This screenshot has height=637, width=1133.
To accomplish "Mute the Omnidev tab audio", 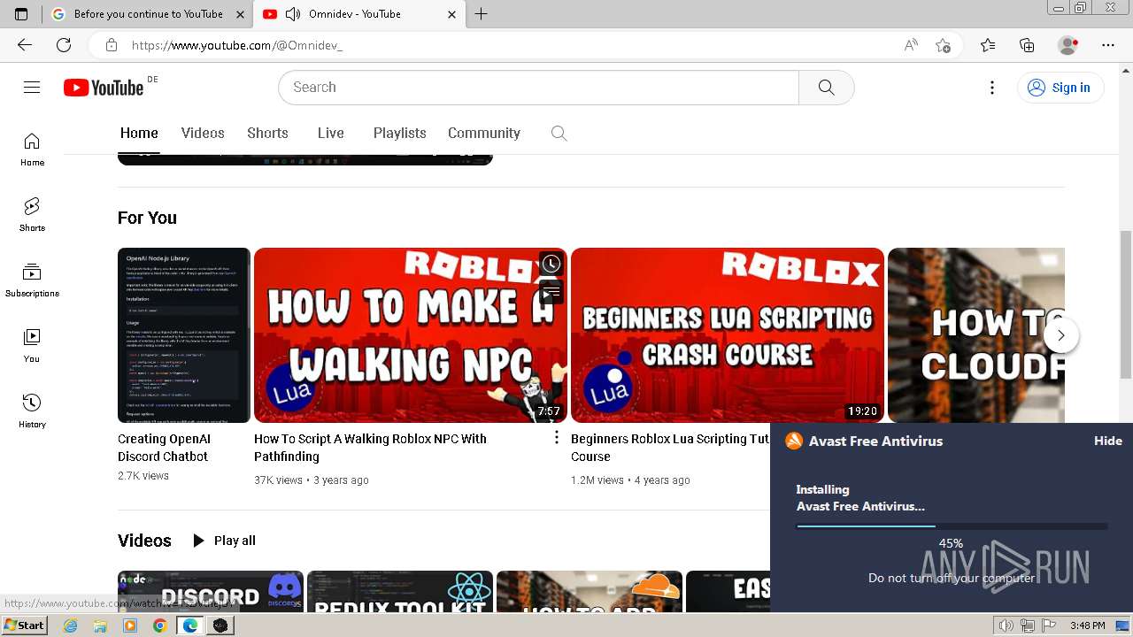I will click(x=292, y=14).
